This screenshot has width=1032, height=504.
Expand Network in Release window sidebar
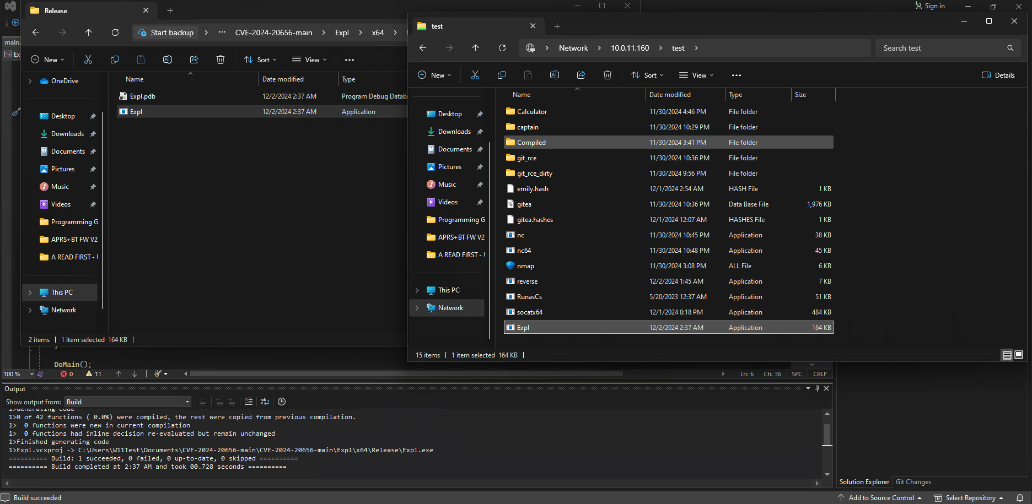coord(30,310)
